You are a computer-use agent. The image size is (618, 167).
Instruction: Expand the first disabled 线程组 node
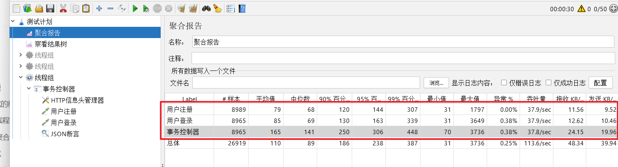click(x=21, y=55)
